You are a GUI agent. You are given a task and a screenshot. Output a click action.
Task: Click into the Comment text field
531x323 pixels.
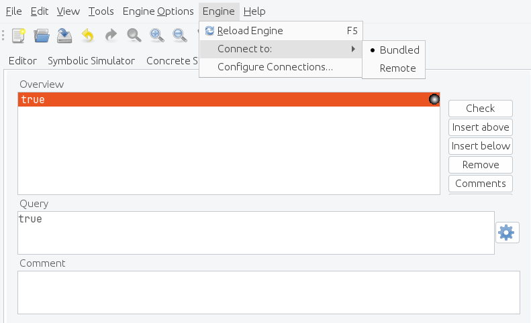pos(269,293)
